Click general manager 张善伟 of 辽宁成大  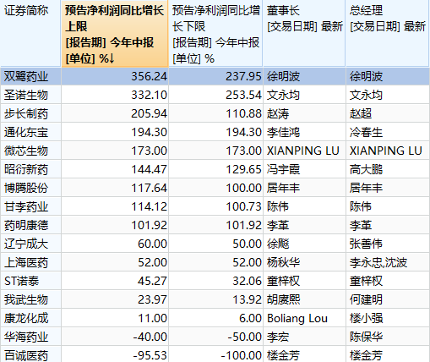click(x=366, y=244)
